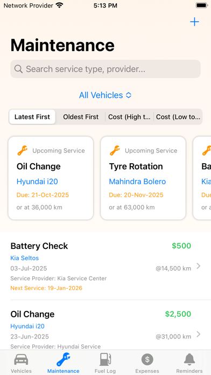Open Reminders bell icon tab
Viewport: 211px width, 375px height.
[x=189, y=359]
